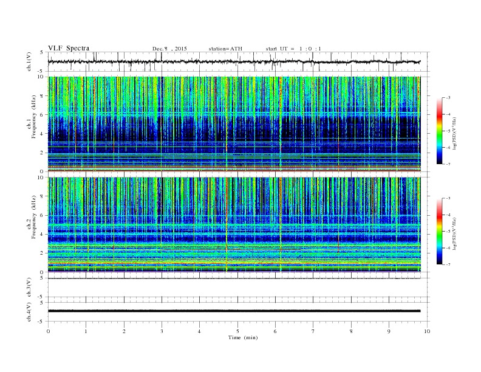Select the "-5" tick on ch.1 color bar

(x=448, y=131)
